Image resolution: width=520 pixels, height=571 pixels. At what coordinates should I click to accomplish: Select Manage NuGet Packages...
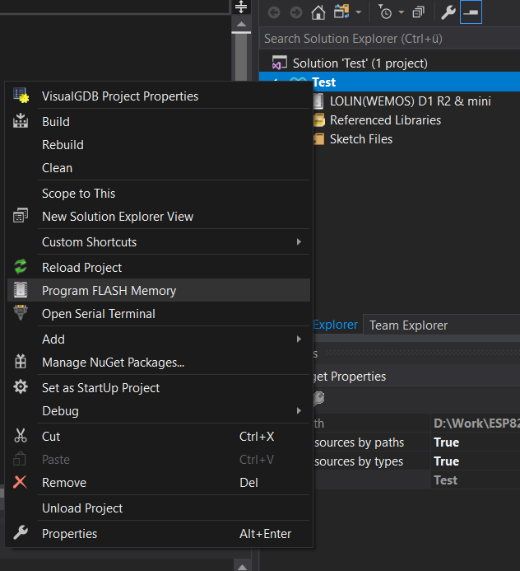[158, 363]
